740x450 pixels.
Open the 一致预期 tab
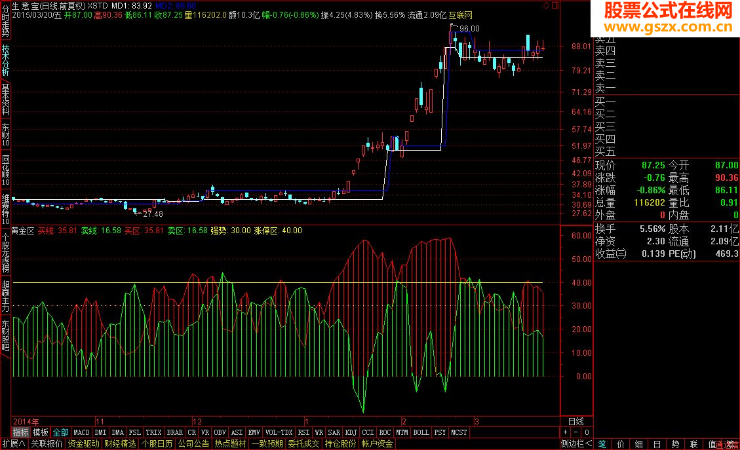coord(267,443)
